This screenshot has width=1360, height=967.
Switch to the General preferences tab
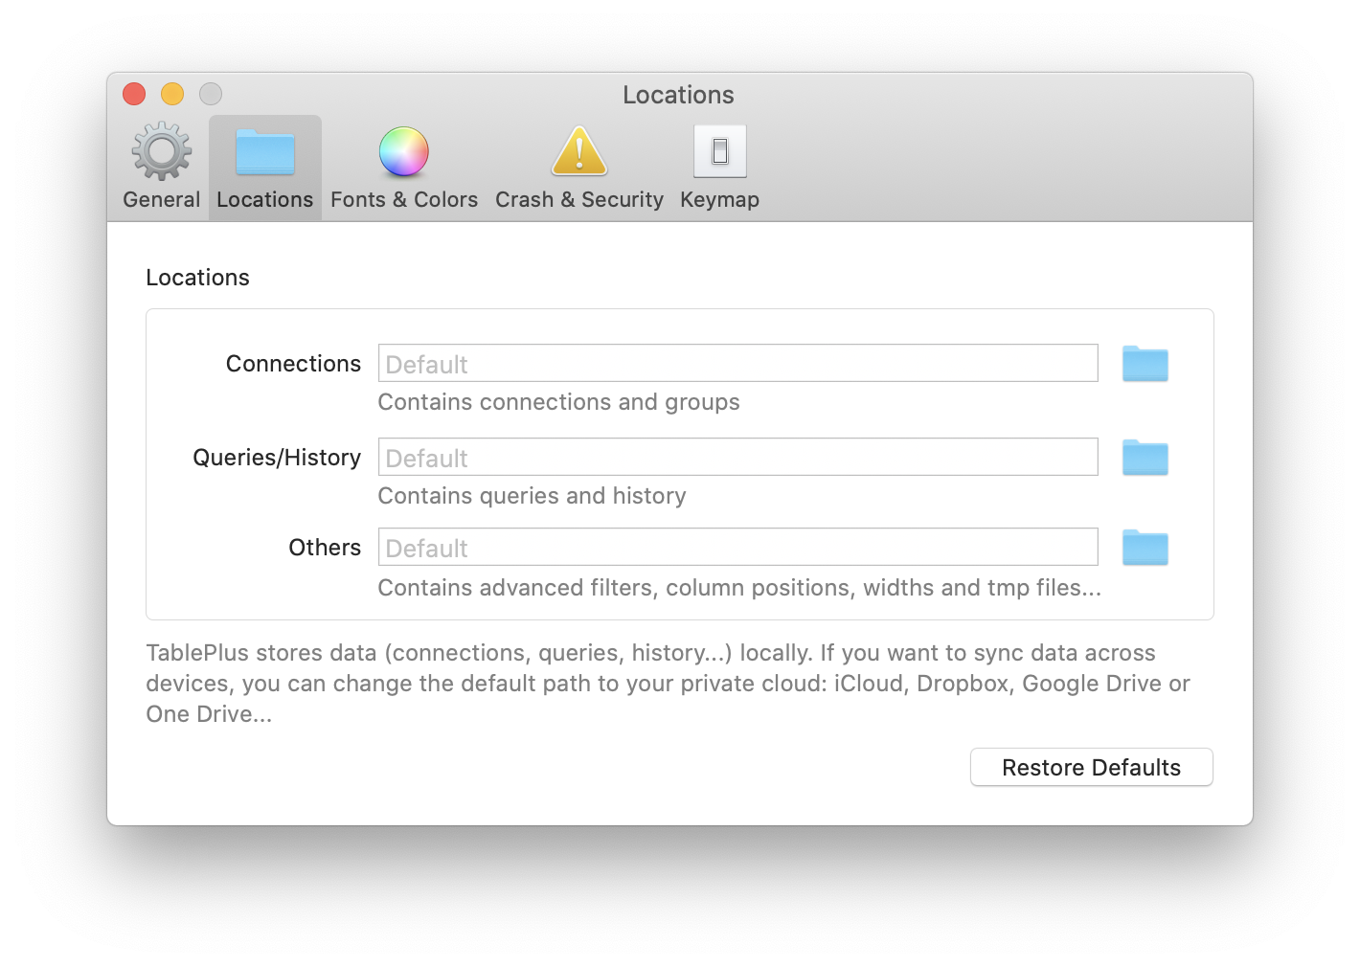[159, 168]
